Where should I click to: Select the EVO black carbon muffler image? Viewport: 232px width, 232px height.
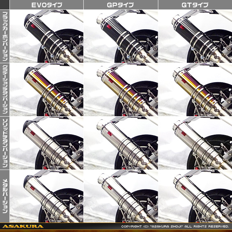tap(47, 36)
